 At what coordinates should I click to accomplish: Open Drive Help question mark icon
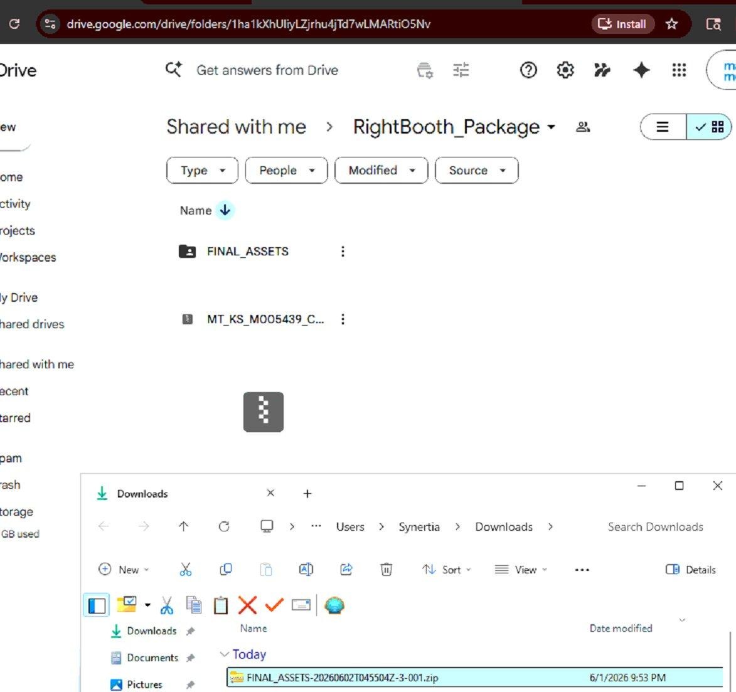tap(528, 70)
